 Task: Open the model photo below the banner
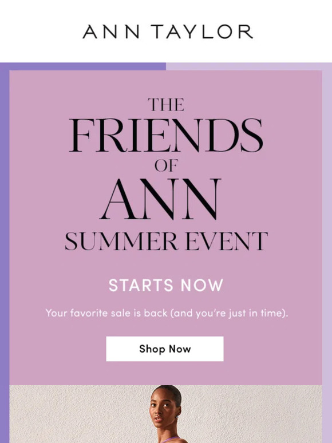[166, 414]
